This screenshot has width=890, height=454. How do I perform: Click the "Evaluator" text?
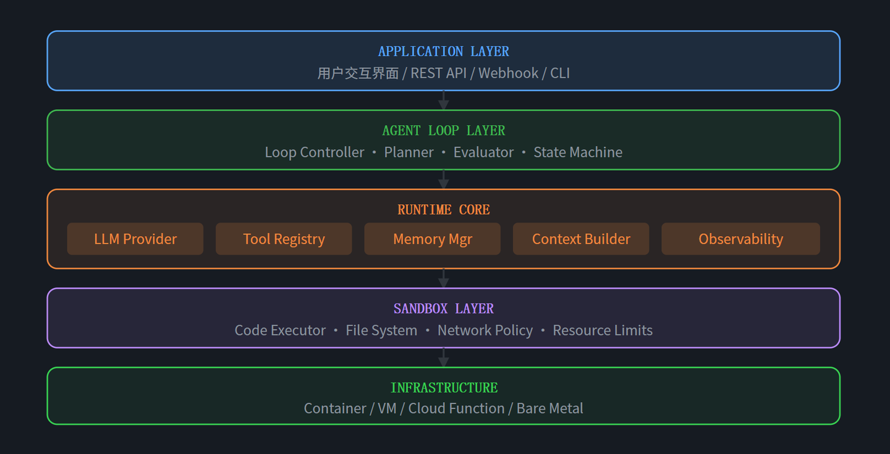pyautogui.click(x=483, y=152)
